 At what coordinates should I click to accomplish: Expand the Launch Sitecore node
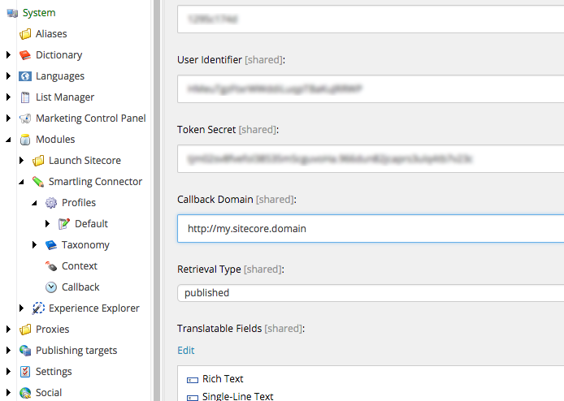22,160
